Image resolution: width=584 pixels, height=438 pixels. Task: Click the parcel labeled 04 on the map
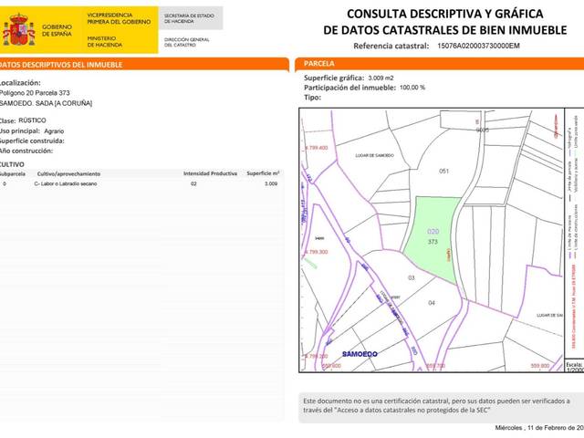(x=432, y=303)
